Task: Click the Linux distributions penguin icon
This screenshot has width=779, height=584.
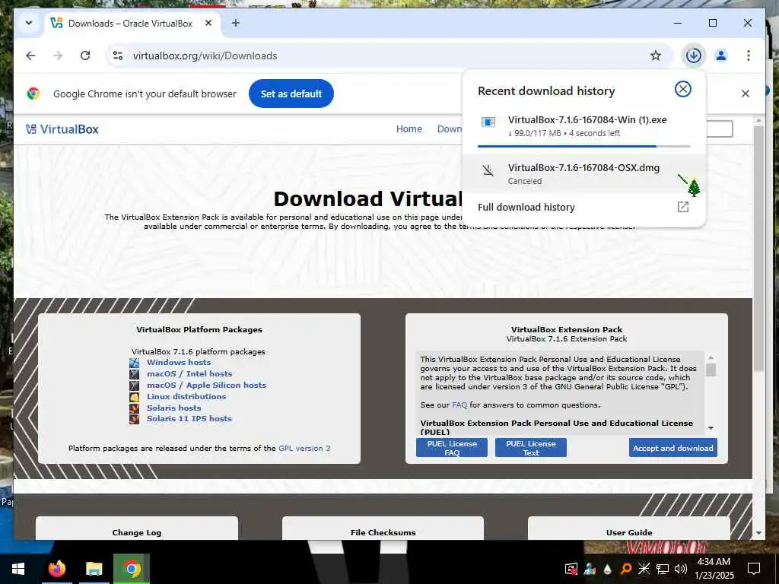Action: [x=134, y=397]
